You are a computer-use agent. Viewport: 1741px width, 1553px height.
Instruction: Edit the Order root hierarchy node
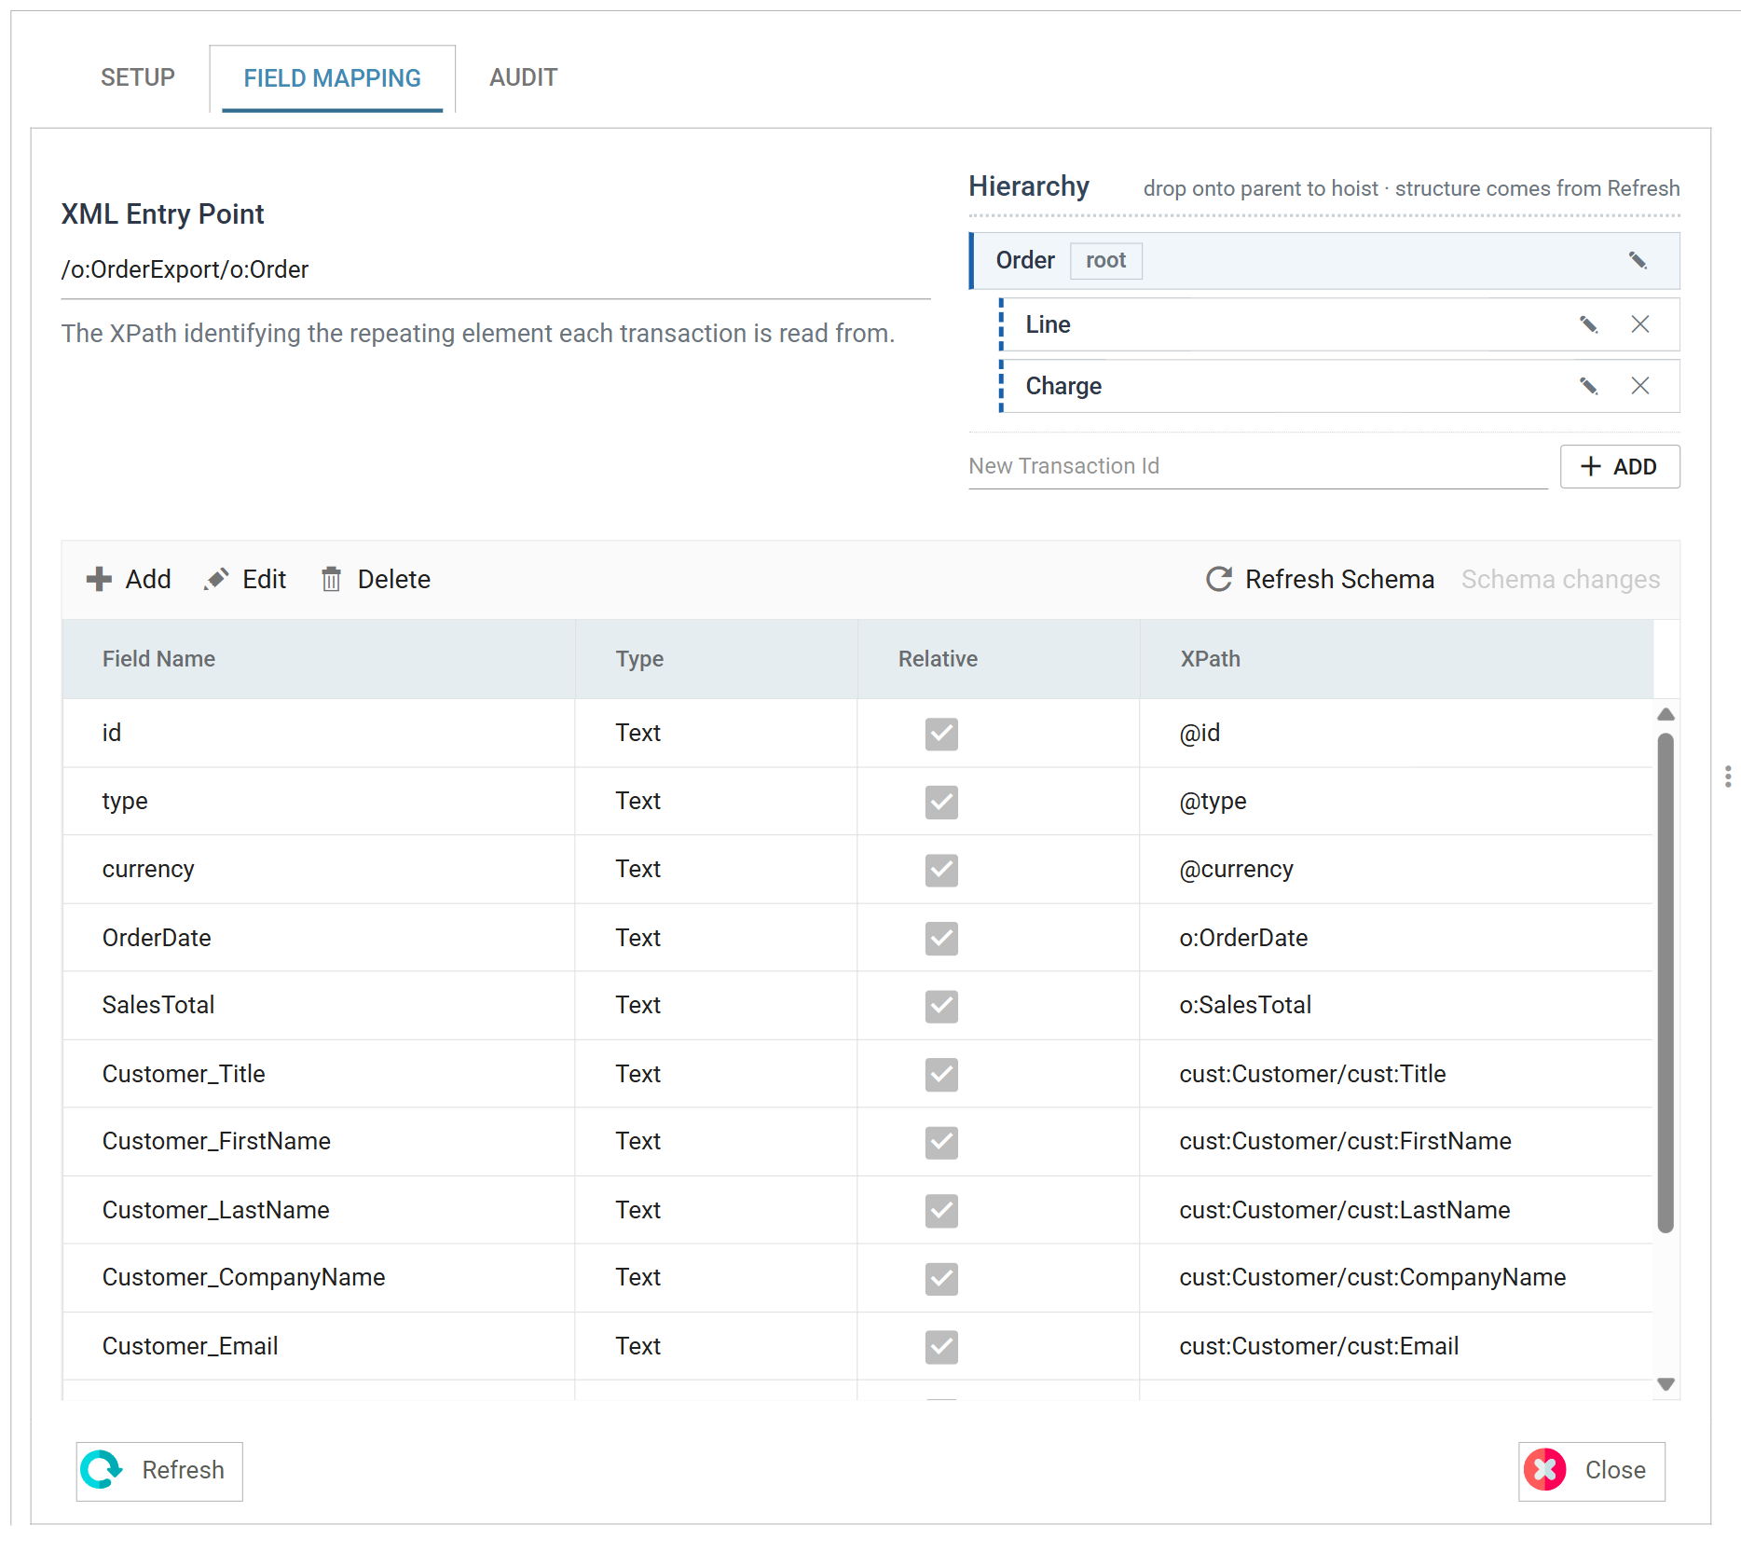click(x=1638, y=260)
